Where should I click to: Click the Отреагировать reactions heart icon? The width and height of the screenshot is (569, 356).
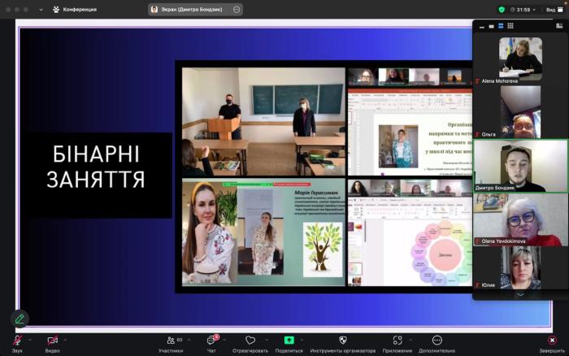click(250, 341)
